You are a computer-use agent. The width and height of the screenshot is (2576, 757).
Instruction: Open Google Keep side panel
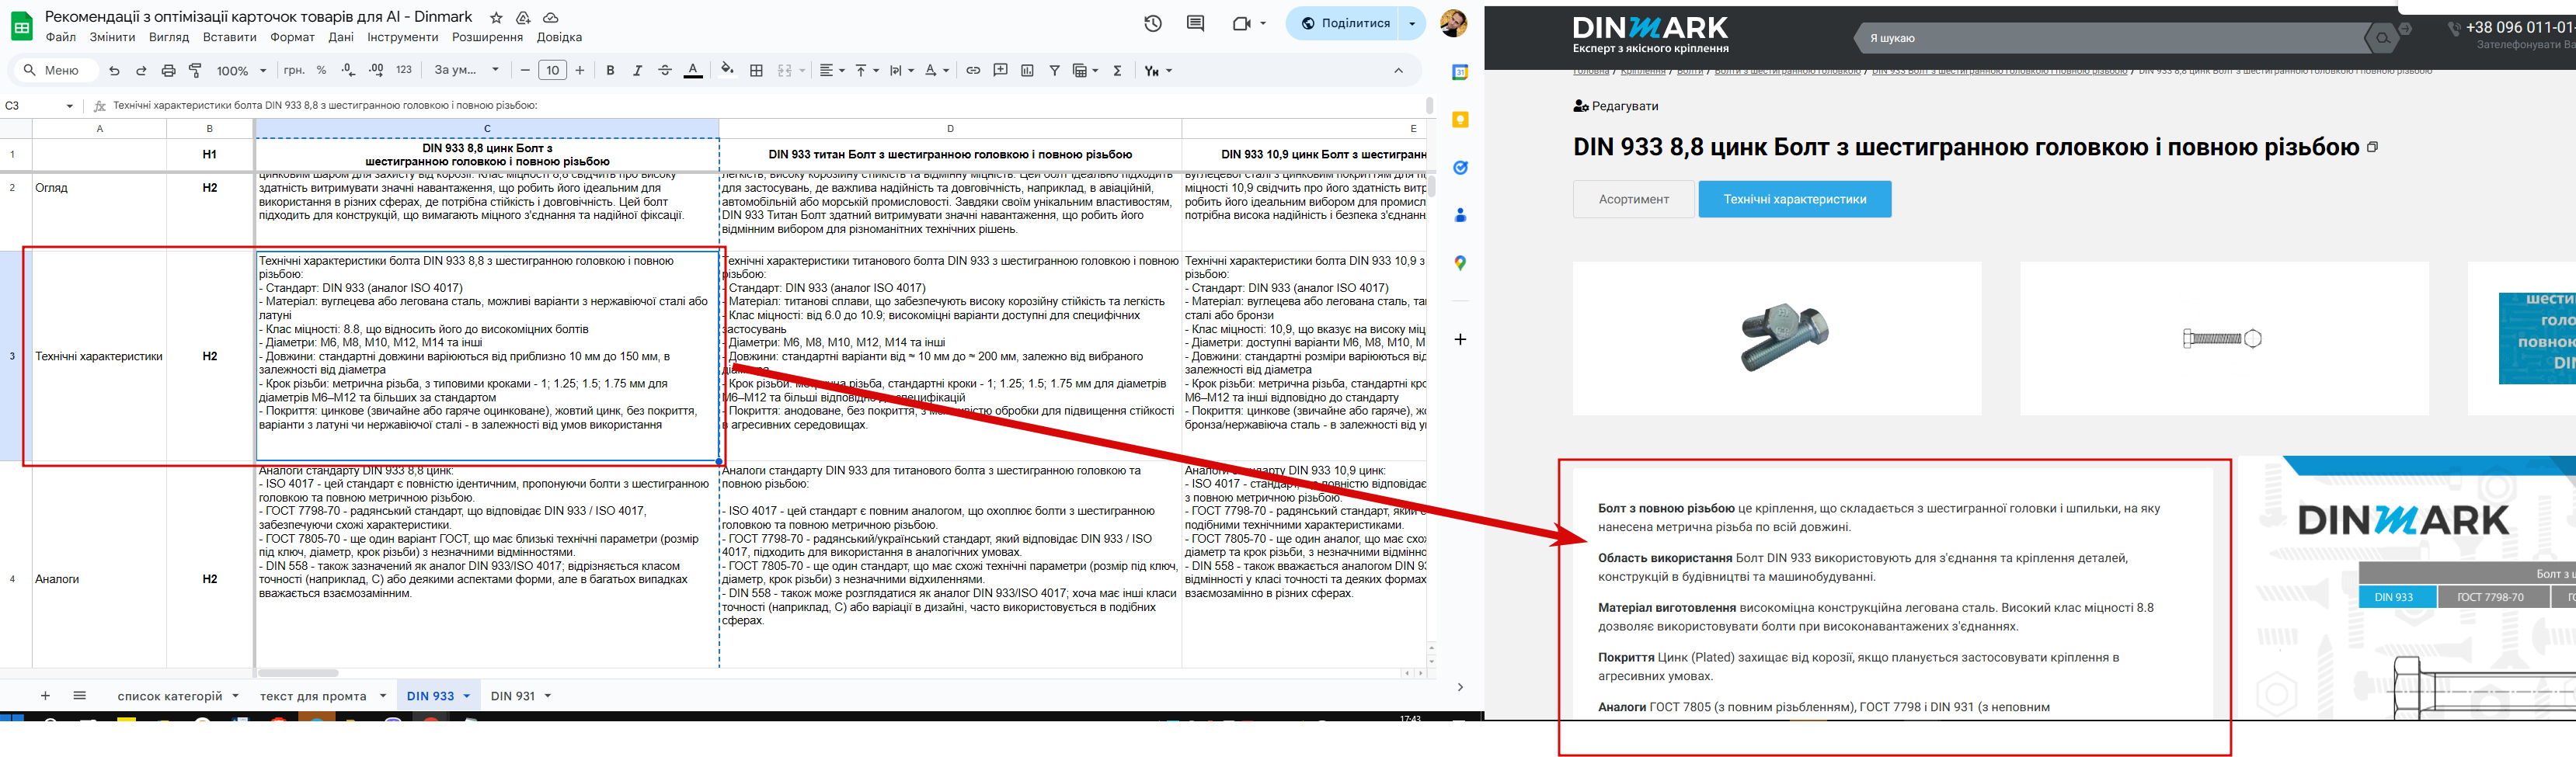[x=1460, y=120]
